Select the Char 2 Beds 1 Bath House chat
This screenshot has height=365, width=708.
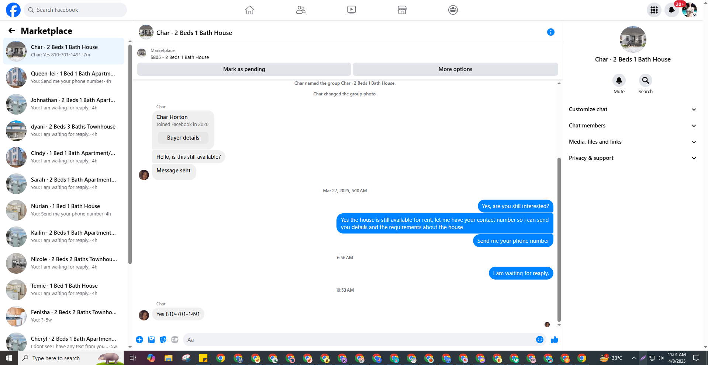[64, 51]
